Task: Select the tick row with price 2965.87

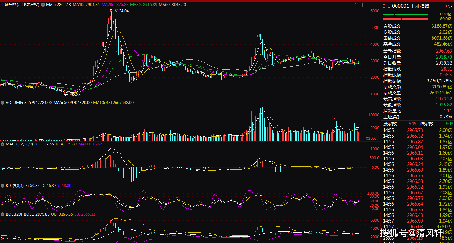Action: point(417,142)
